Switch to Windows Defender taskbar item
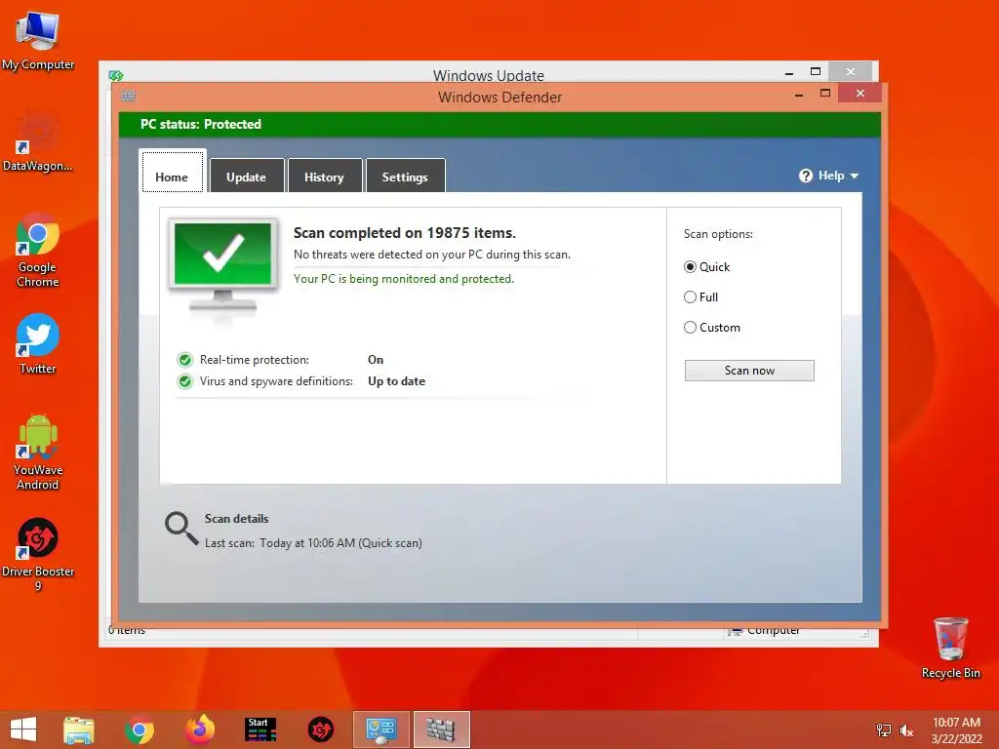999x749 pixels. tap(442, 729)
